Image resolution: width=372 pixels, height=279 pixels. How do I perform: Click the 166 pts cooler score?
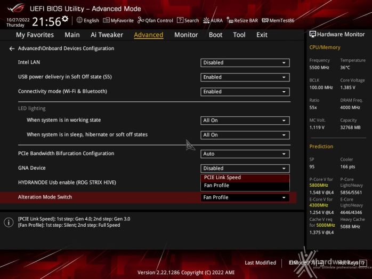pyautogui.click(x=347, y=167)
